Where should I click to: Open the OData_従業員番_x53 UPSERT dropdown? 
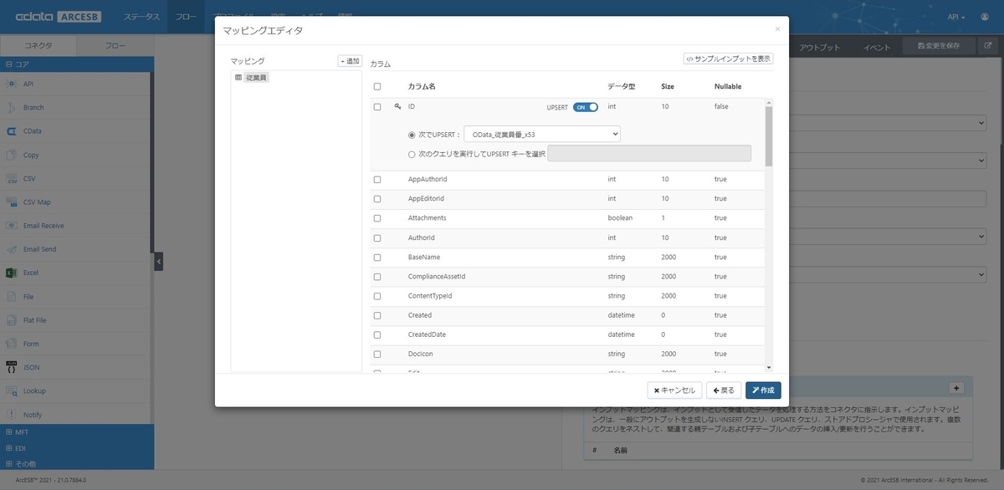point(542,134)
